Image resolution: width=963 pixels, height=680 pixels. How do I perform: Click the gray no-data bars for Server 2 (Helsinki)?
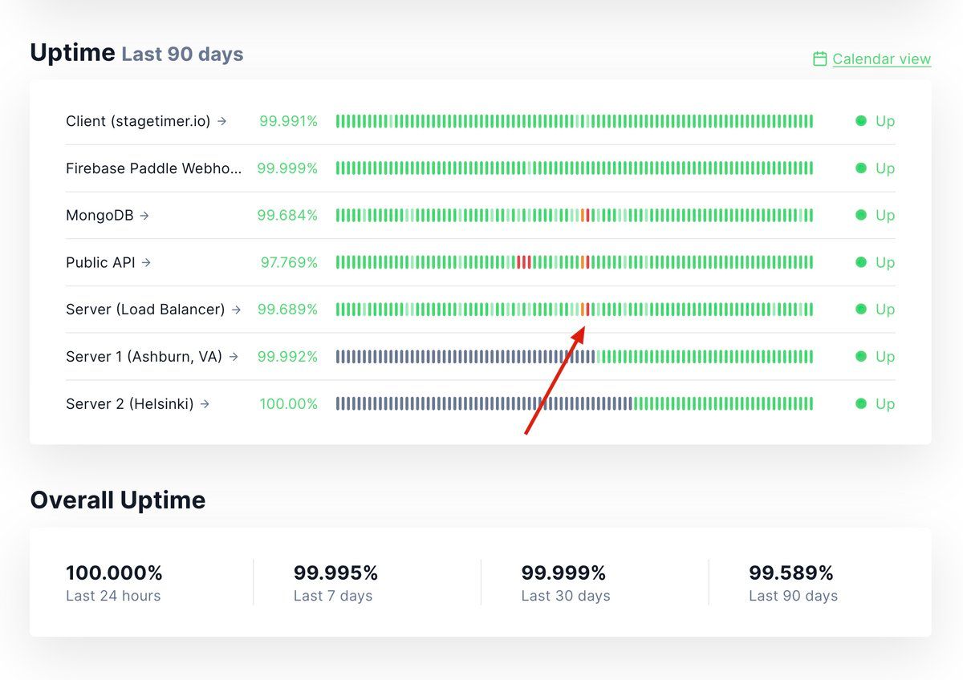pyautogui.click(x=481, y=403)
